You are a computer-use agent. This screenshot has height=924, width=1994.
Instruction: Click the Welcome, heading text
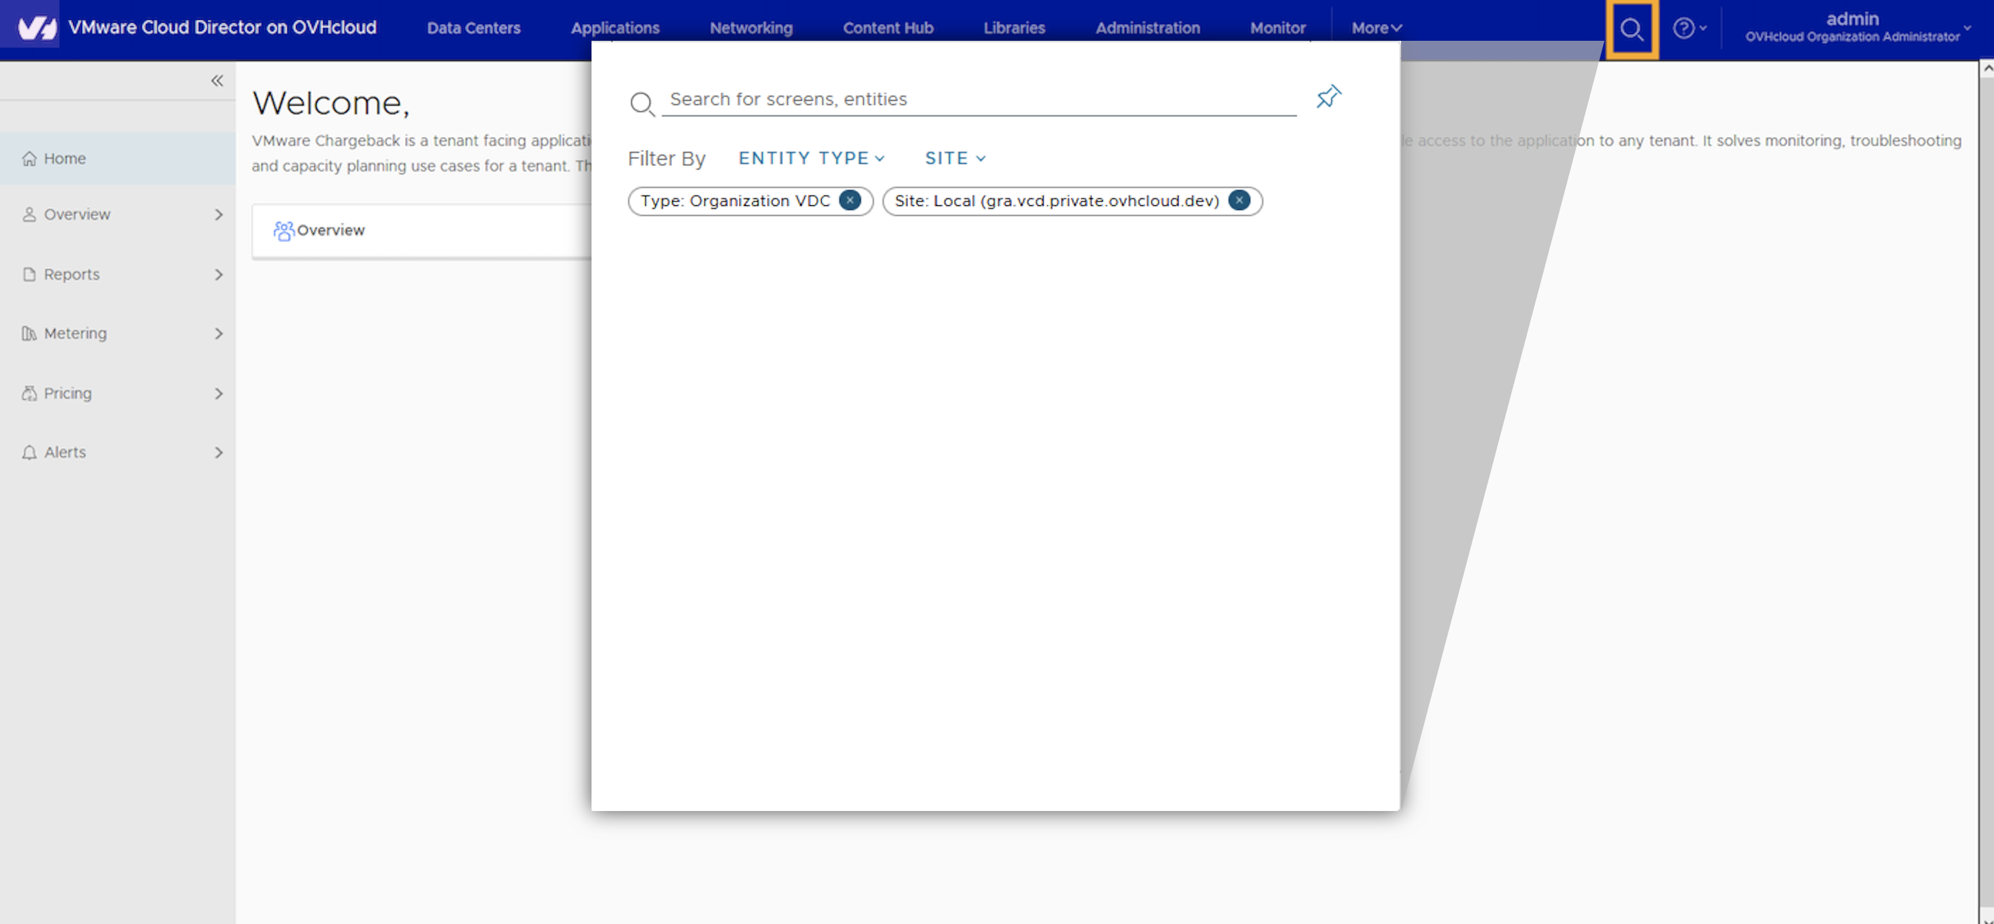331,103
